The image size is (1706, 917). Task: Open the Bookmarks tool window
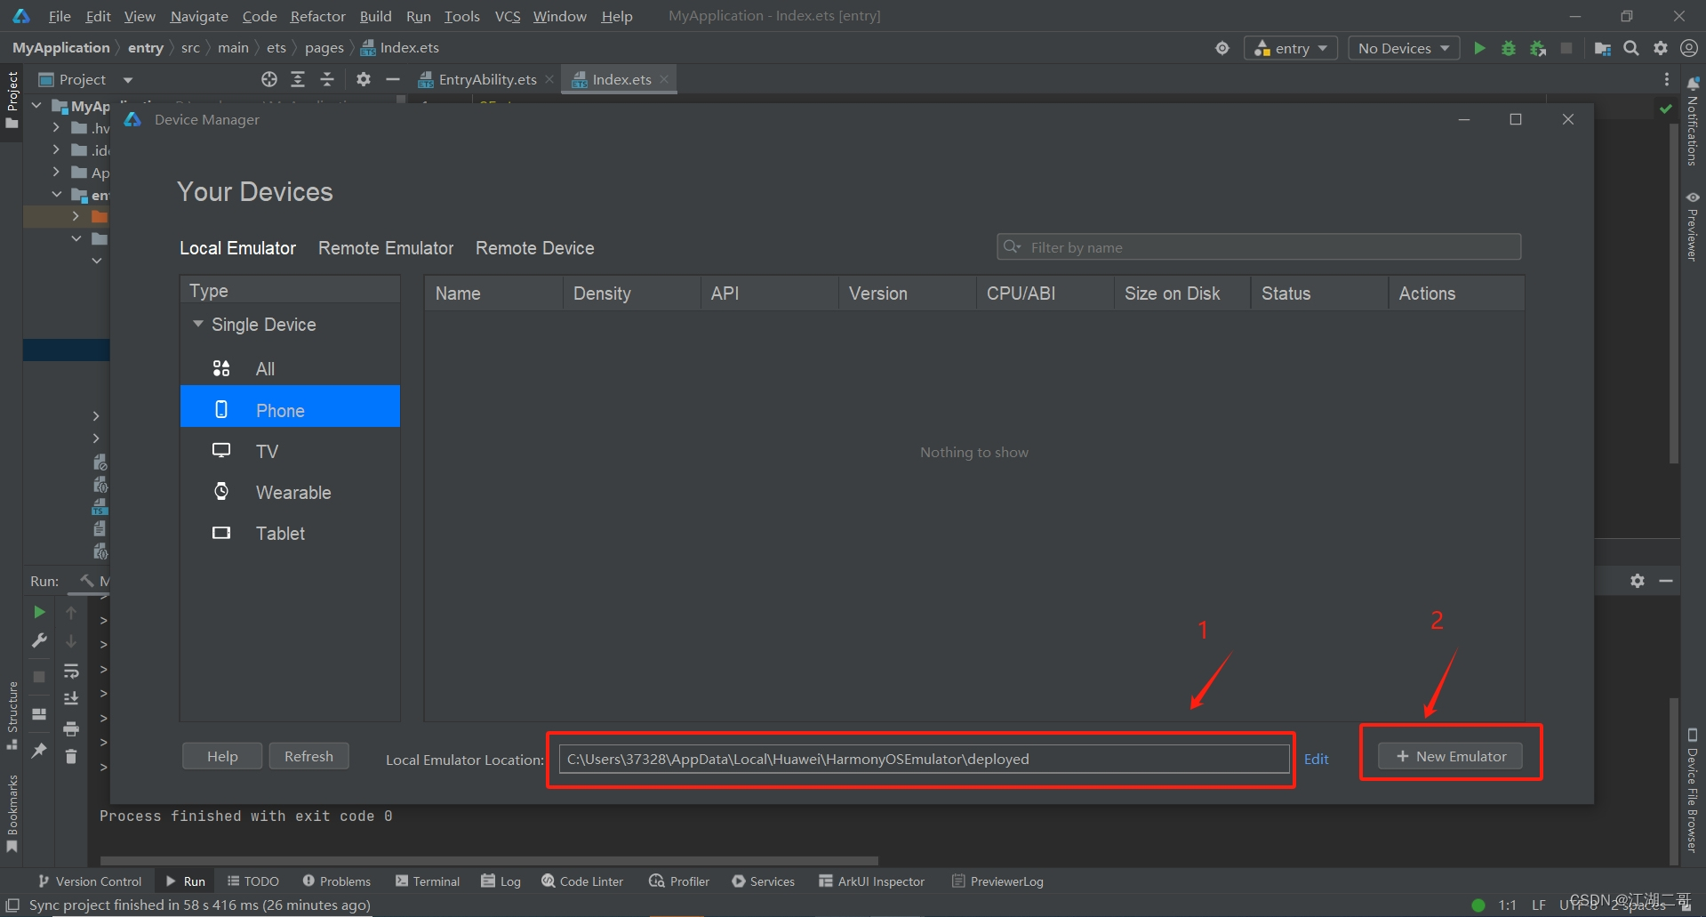(12, 814)
